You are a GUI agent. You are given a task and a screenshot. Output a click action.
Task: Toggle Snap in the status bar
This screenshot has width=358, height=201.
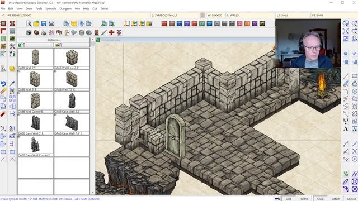click(320, 199)
